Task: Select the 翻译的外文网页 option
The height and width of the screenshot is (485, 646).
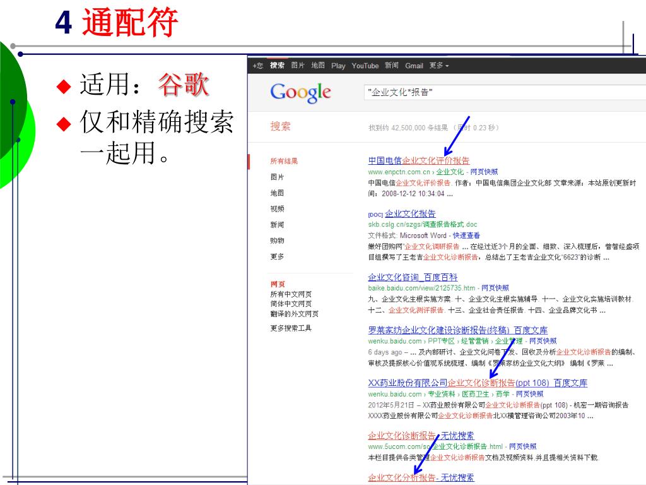Action: [294, 313]
